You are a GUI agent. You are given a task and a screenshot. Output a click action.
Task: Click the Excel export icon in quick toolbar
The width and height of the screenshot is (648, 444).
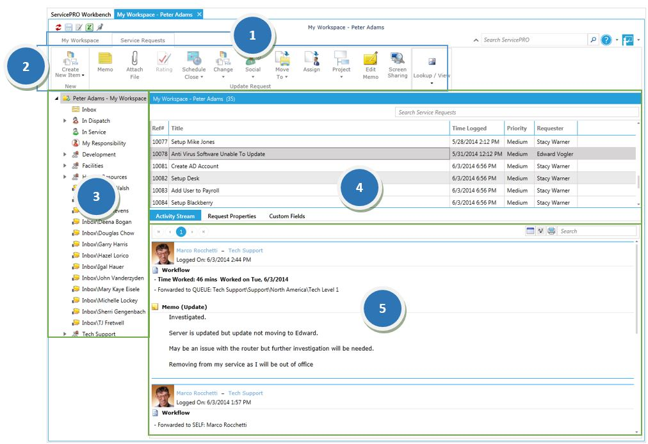coord(89,28)
